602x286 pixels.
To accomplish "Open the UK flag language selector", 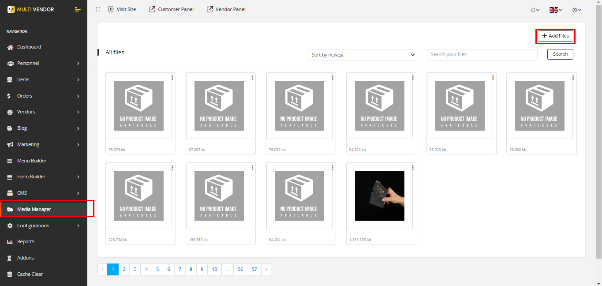I will (x=555, y=10).
